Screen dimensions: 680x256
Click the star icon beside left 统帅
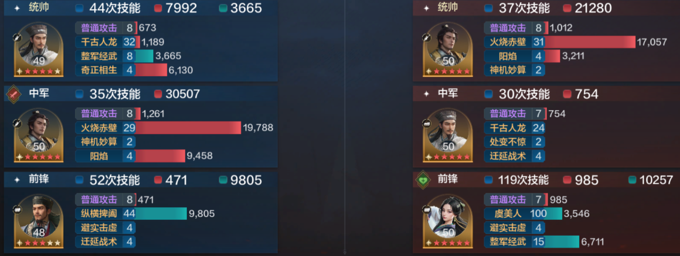pos(17,8)
